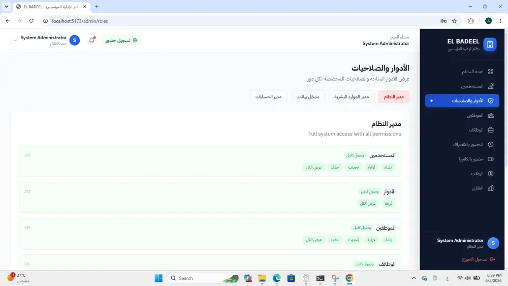Go to التقارير menu item
This screenshot has width=508, height=286.
pos(462,188)
